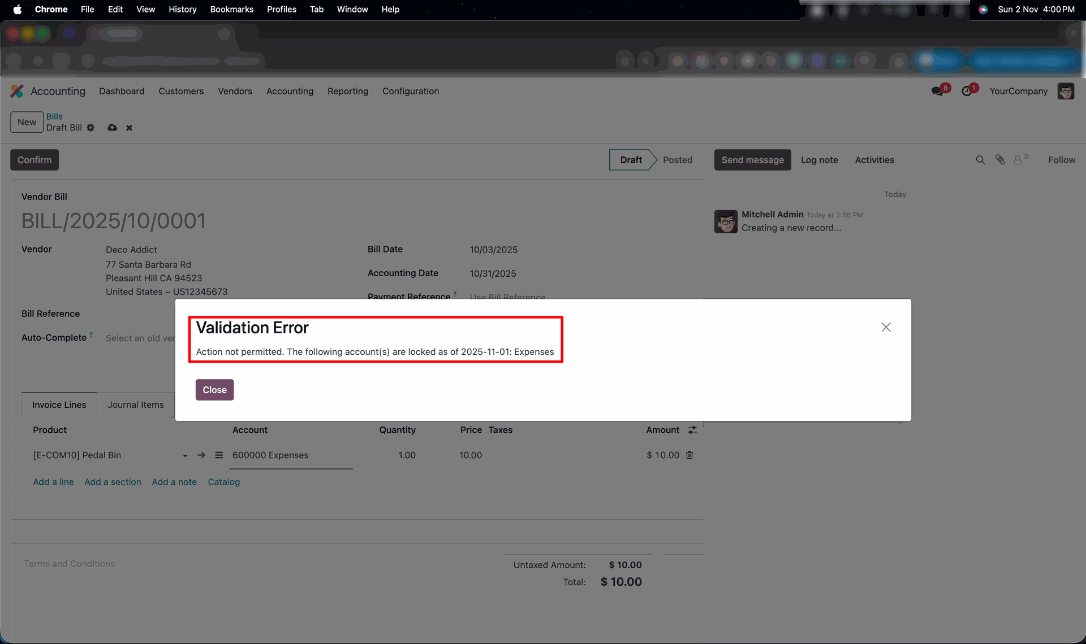The image size is (1086, 644).
Task: Show followers via the person icon
Action: [1018, 160]
